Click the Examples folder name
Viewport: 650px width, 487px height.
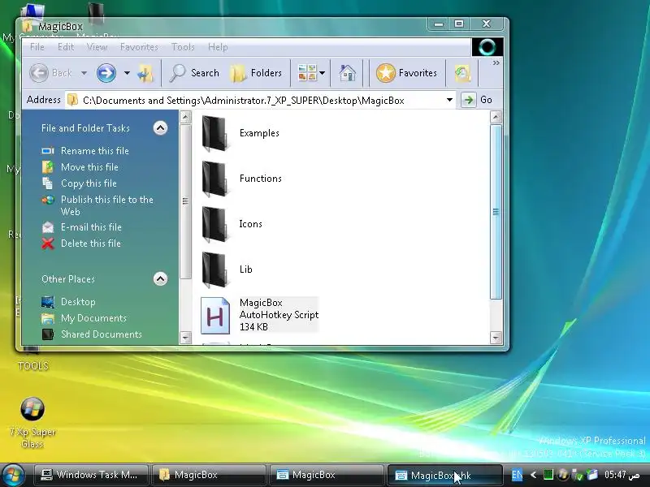(259, 133)
